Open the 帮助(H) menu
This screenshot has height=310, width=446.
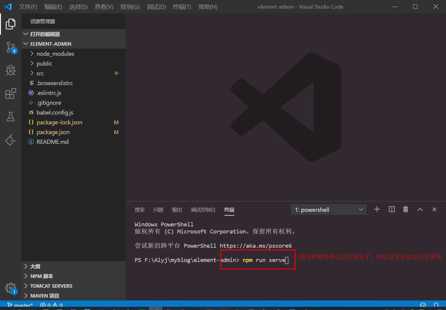(208, 7)
